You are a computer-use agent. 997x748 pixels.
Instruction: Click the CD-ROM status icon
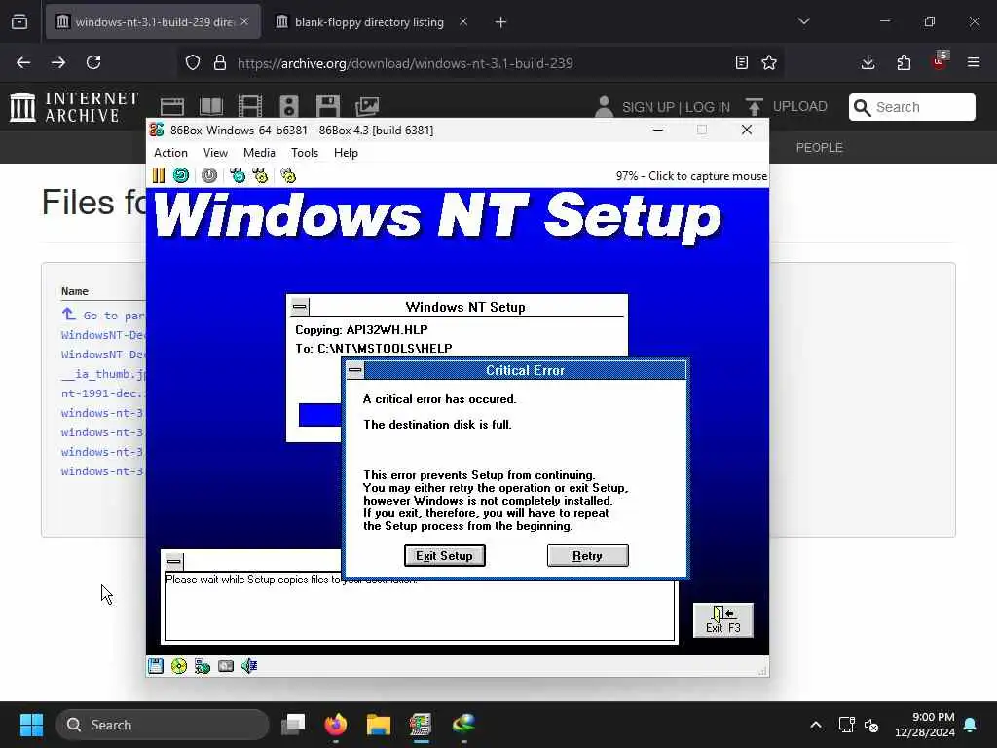point(179,666)
